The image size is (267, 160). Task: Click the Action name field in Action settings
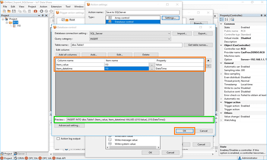click(x=142, y=12)
